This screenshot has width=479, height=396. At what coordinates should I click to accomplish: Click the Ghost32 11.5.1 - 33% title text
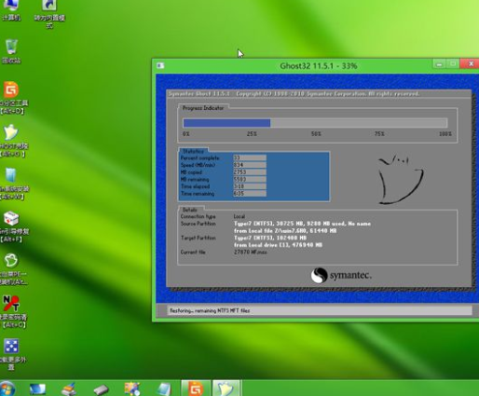pyautogui.click(x=319, y=66)
